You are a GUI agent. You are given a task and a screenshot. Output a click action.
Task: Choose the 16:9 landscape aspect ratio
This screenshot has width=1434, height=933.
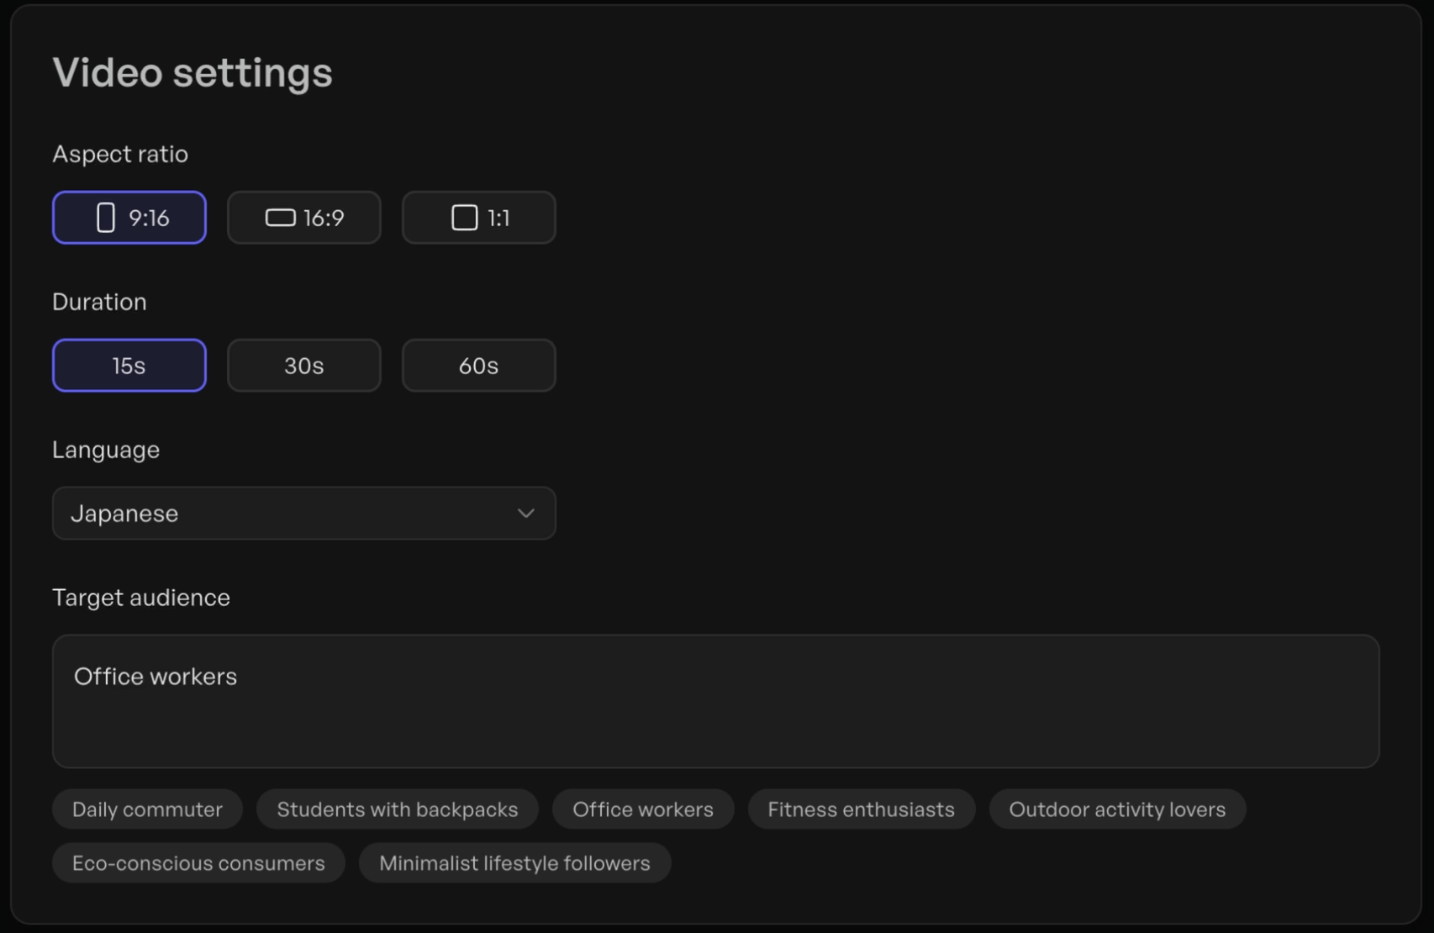304,218
